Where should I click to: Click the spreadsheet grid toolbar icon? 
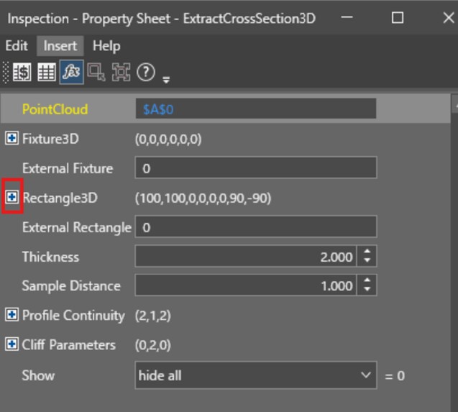(47, 72)
